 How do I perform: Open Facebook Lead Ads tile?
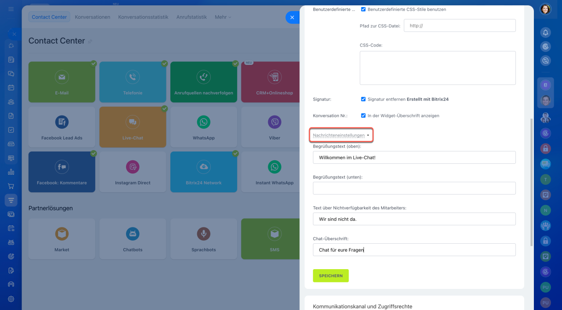[x=62, y=127]
